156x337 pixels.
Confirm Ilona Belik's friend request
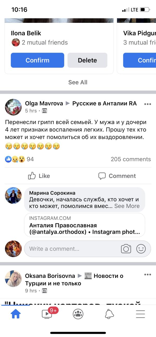[37, 60]
